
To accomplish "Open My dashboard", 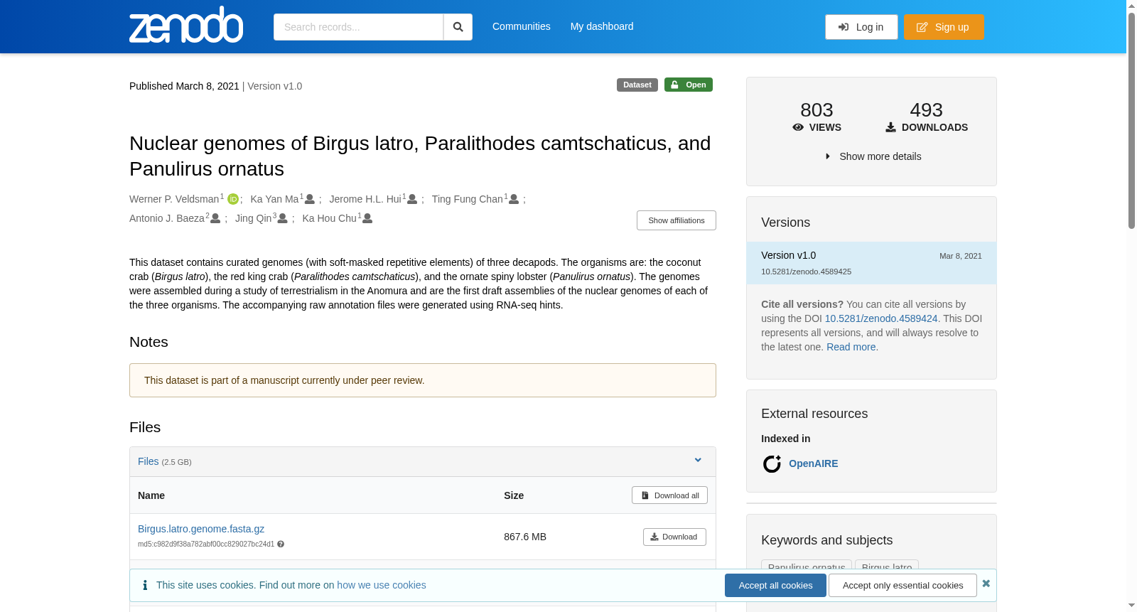I will pyautogui.click(x=602, y=26).
